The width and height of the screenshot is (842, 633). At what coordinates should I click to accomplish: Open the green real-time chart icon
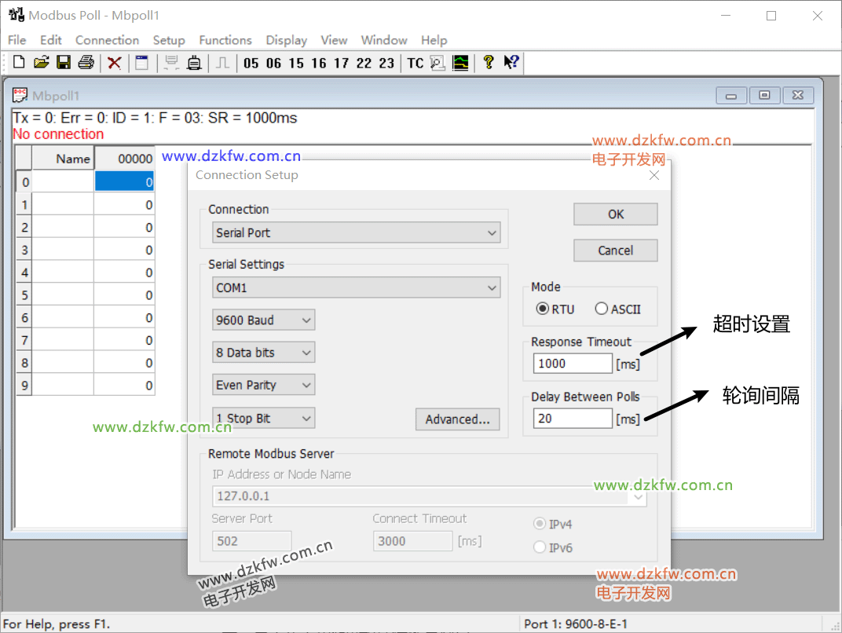tap(460, 63)
